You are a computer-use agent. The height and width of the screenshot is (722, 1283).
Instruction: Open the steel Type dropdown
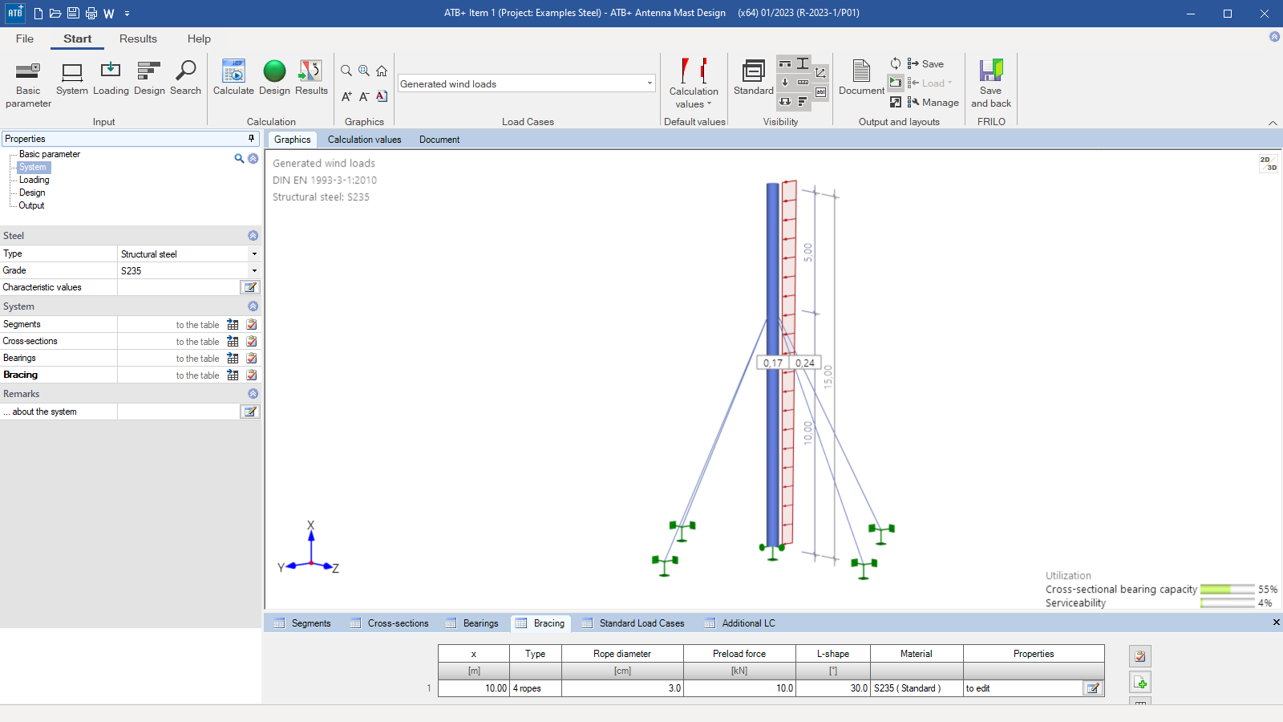coord(254,254)
